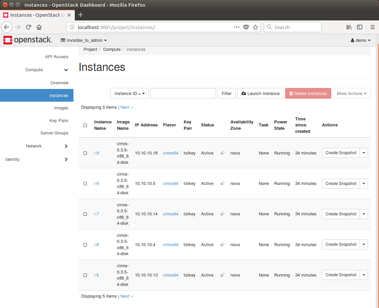Expand actions arrow for instance i-7
The width and height of the screenshot is (379, 308).
[x=364, y=214]
